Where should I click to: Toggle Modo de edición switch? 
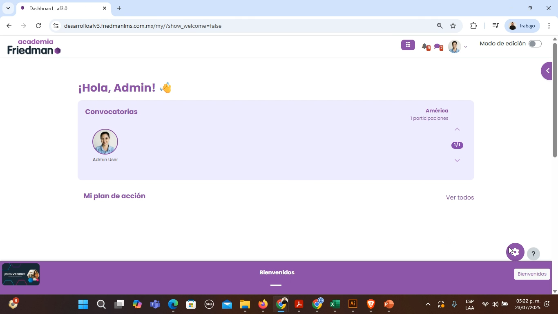click(535, 44)
